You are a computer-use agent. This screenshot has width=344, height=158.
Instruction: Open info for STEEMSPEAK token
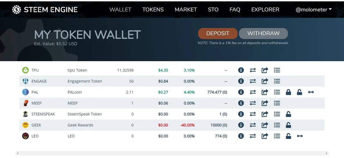[241, 114]
